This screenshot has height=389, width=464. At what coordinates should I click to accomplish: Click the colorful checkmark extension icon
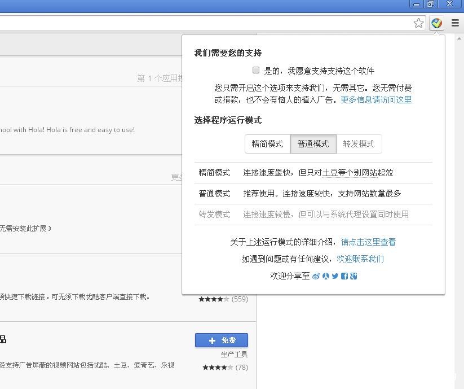click(437, 23)
